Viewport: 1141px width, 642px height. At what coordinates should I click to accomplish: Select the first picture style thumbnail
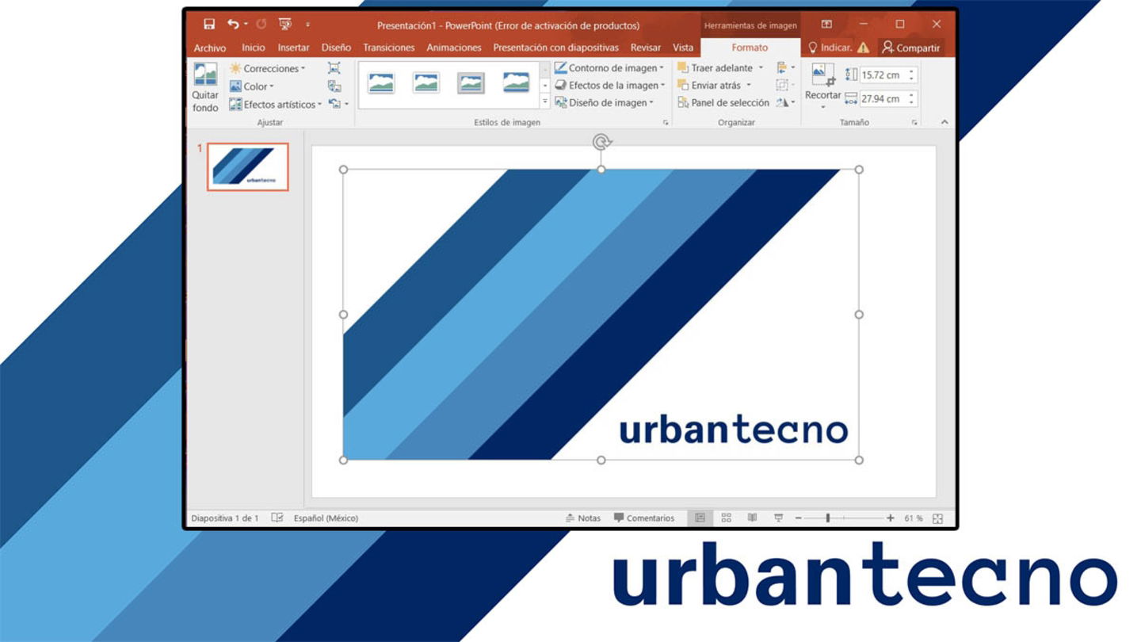[381, 82]
